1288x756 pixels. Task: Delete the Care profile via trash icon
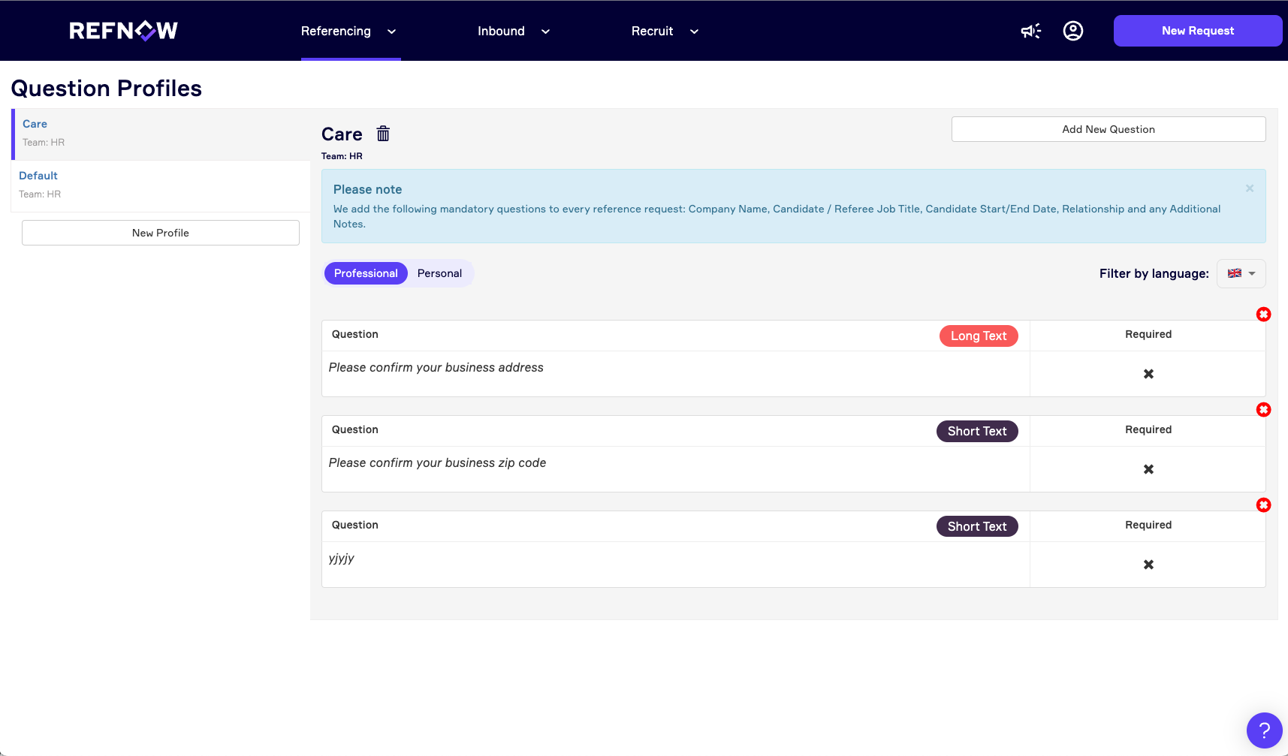[383, 134]
